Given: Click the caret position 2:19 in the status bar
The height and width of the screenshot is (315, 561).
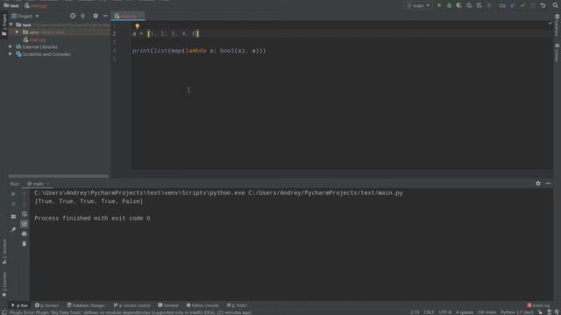Looking at the screenshot, I should 415,312.
